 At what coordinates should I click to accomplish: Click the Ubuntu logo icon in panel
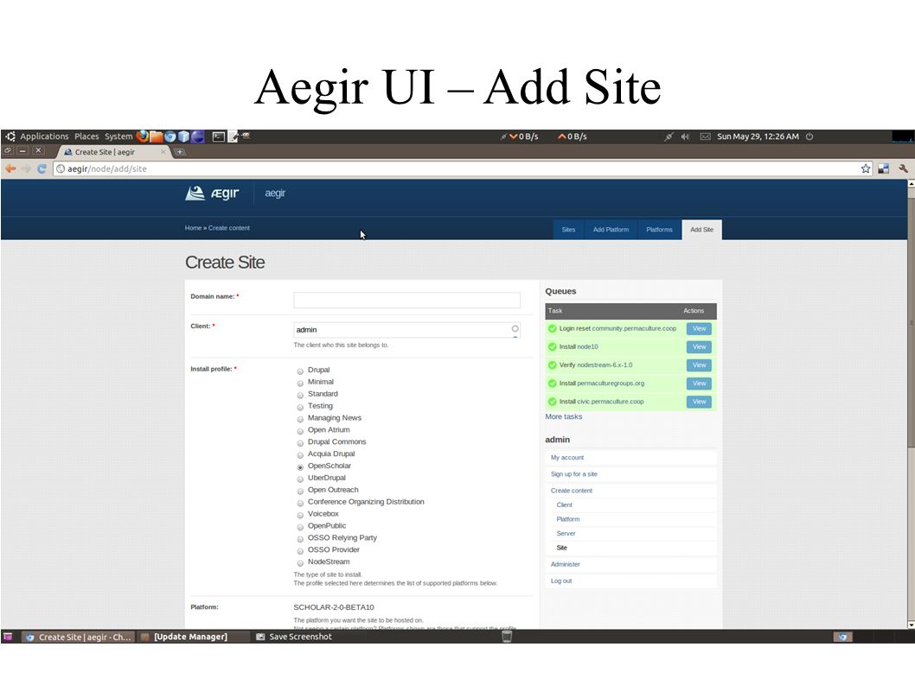(x=10, y=136)
